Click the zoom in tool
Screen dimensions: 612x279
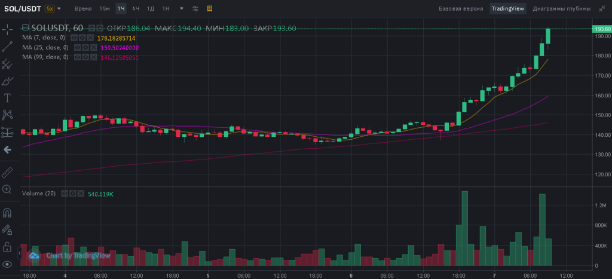pyautogui.click(x=8, y=189)
